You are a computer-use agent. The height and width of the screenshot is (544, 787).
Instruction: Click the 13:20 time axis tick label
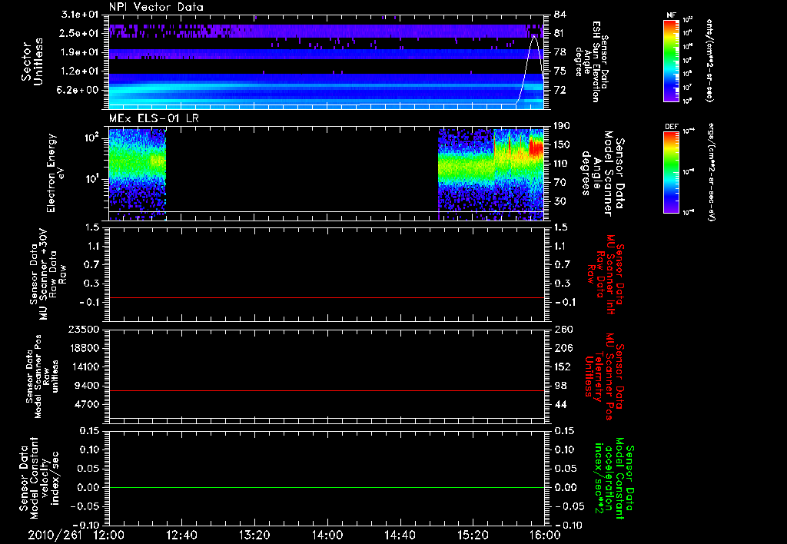pyautogui.click(x=254, y=535)
